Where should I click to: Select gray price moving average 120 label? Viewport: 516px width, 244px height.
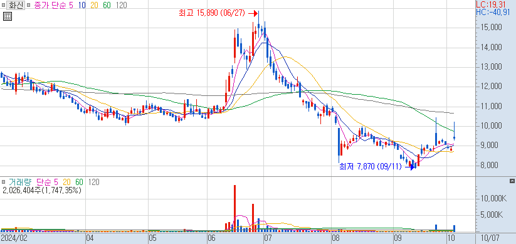pyautogui.click(x=121, y=5)
